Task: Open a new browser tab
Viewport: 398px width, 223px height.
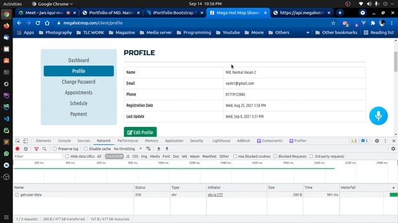Action: (340, 12)
